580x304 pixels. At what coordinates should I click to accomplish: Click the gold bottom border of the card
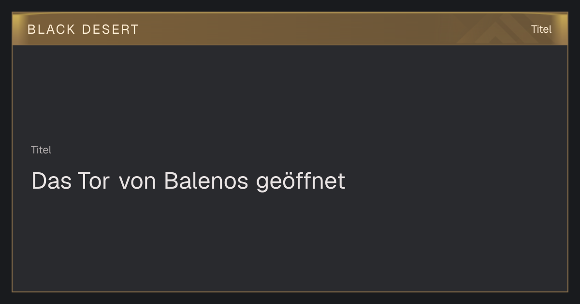pyautogui.click(x=290, y=291)
